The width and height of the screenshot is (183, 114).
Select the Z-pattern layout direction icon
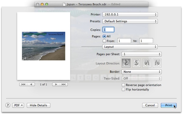pos(126,63)
